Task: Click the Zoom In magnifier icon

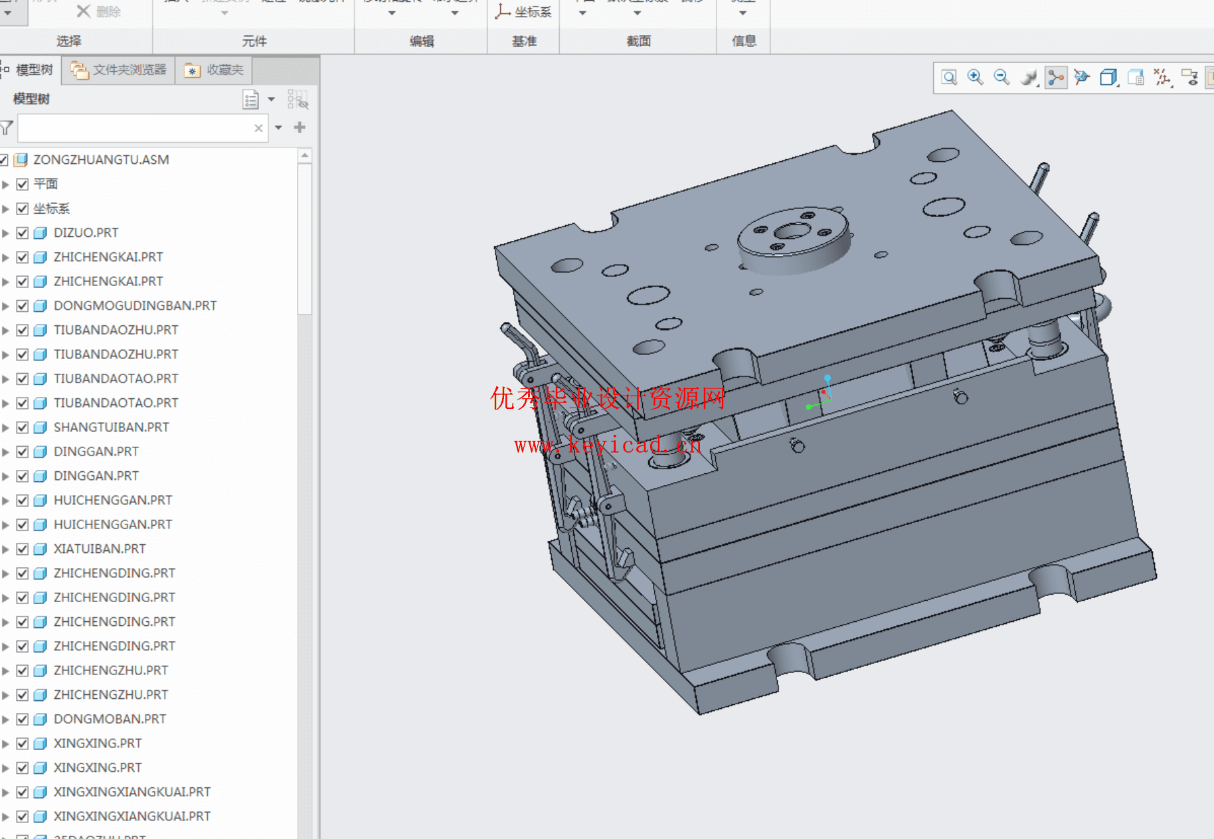Action: click(975, 78)
